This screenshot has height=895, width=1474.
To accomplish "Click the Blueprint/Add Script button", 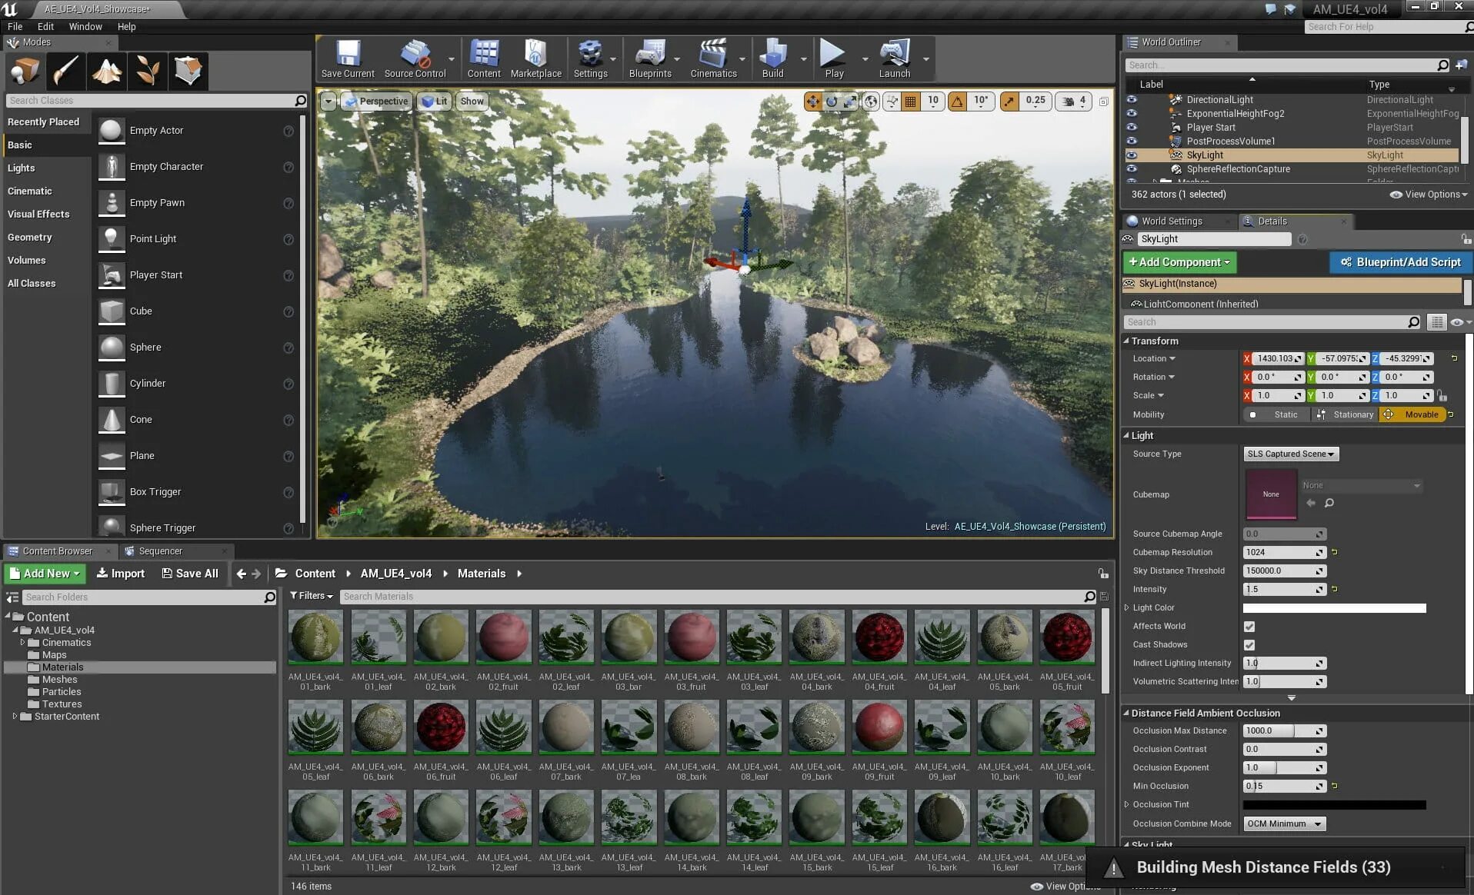I will click(x=1400, y=262).
